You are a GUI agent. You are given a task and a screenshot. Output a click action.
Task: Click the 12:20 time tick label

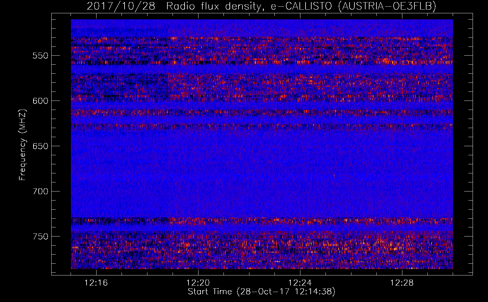(x=198, y=283)
